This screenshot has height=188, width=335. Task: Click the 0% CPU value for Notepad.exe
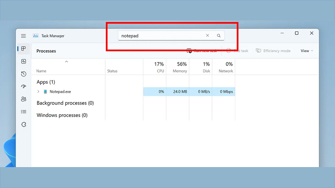(161, 92)
